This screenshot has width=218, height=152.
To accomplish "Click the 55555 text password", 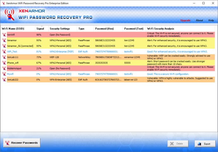I will pos(127,63).
